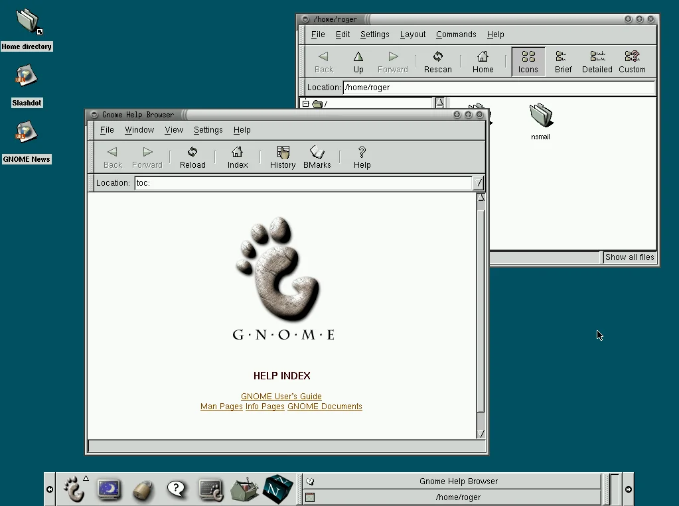Open the Slashdot URL desktop icon
The image size is (679, 506).
(27, 86)
